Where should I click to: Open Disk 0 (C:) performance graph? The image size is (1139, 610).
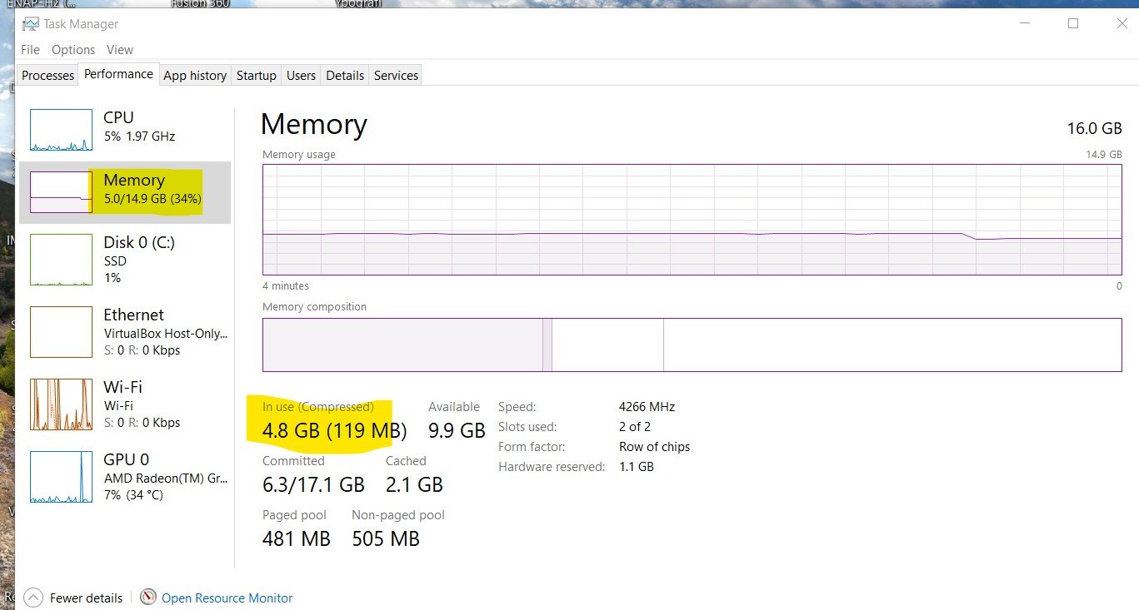[61, 260]
